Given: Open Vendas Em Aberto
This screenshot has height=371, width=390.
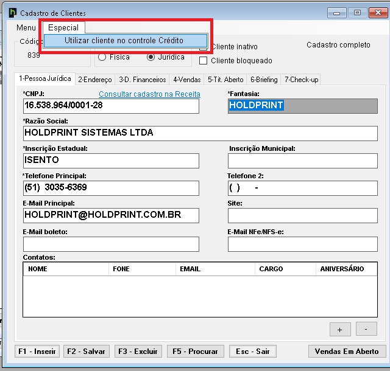Looking at the screenshot, I should click(347, 352).
